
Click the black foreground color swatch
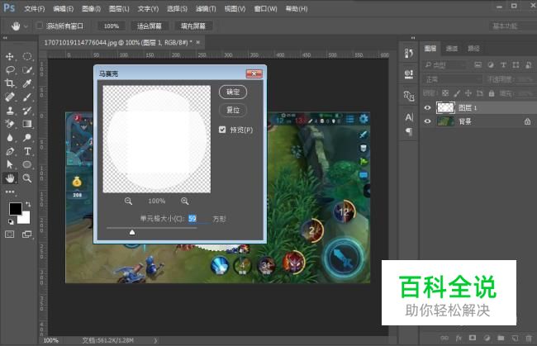pos(15,208)
